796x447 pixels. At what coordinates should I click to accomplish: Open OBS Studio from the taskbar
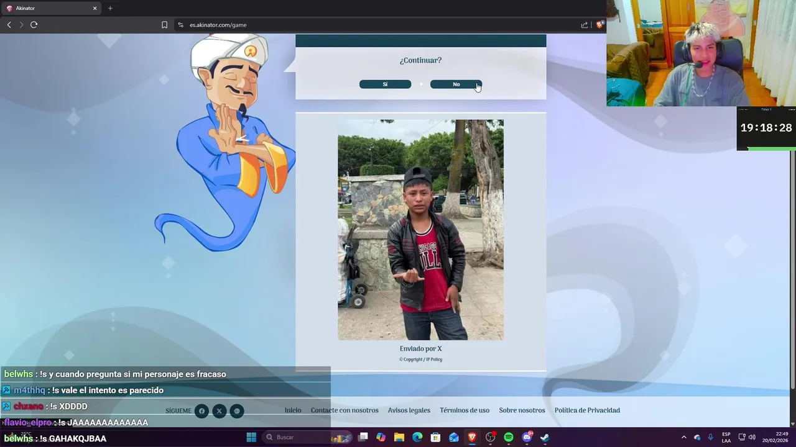[490, 437]
